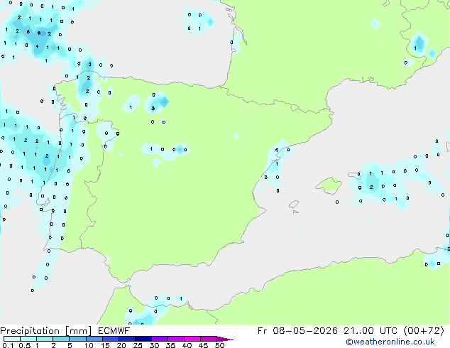
Task: Click the "50" legend label
Action: (x=219, y=345)
